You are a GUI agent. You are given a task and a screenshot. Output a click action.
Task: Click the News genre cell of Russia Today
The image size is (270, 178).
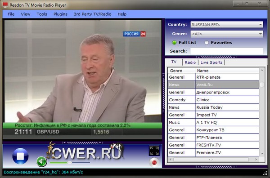(x=181, y=107)
